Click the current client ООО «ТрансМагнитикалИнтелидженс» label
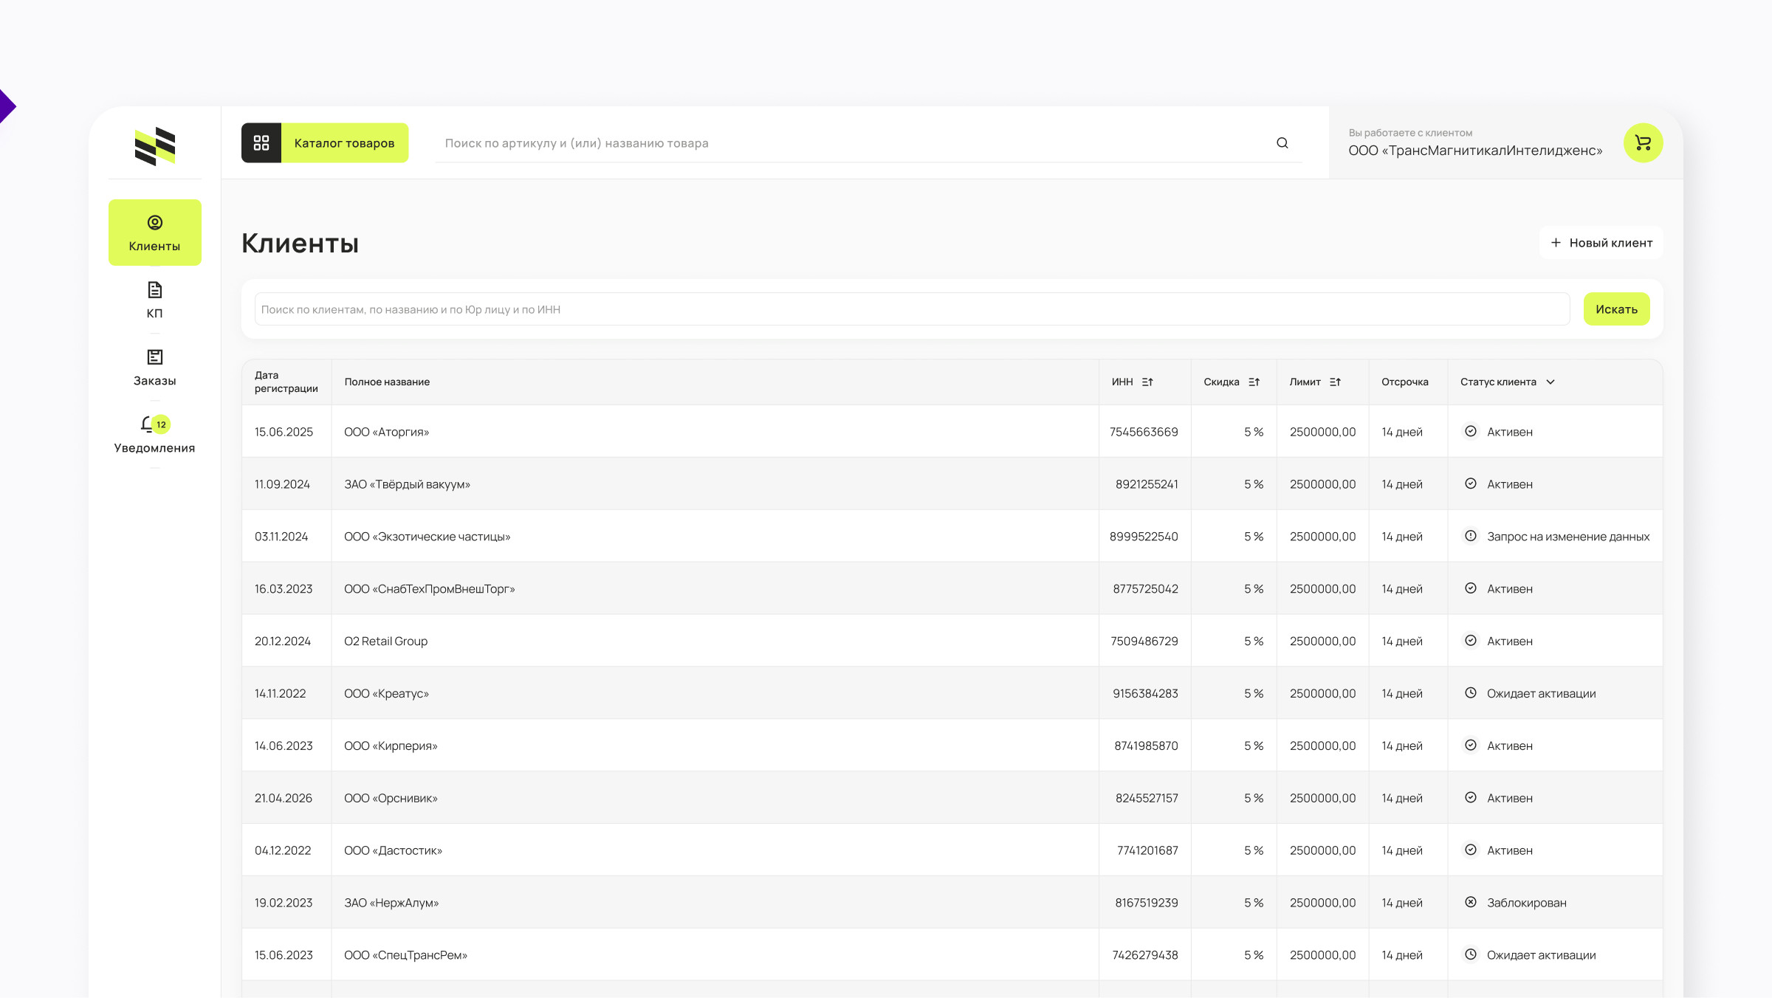Viewport: 1772px width, 998px height. click(1475, 151)
